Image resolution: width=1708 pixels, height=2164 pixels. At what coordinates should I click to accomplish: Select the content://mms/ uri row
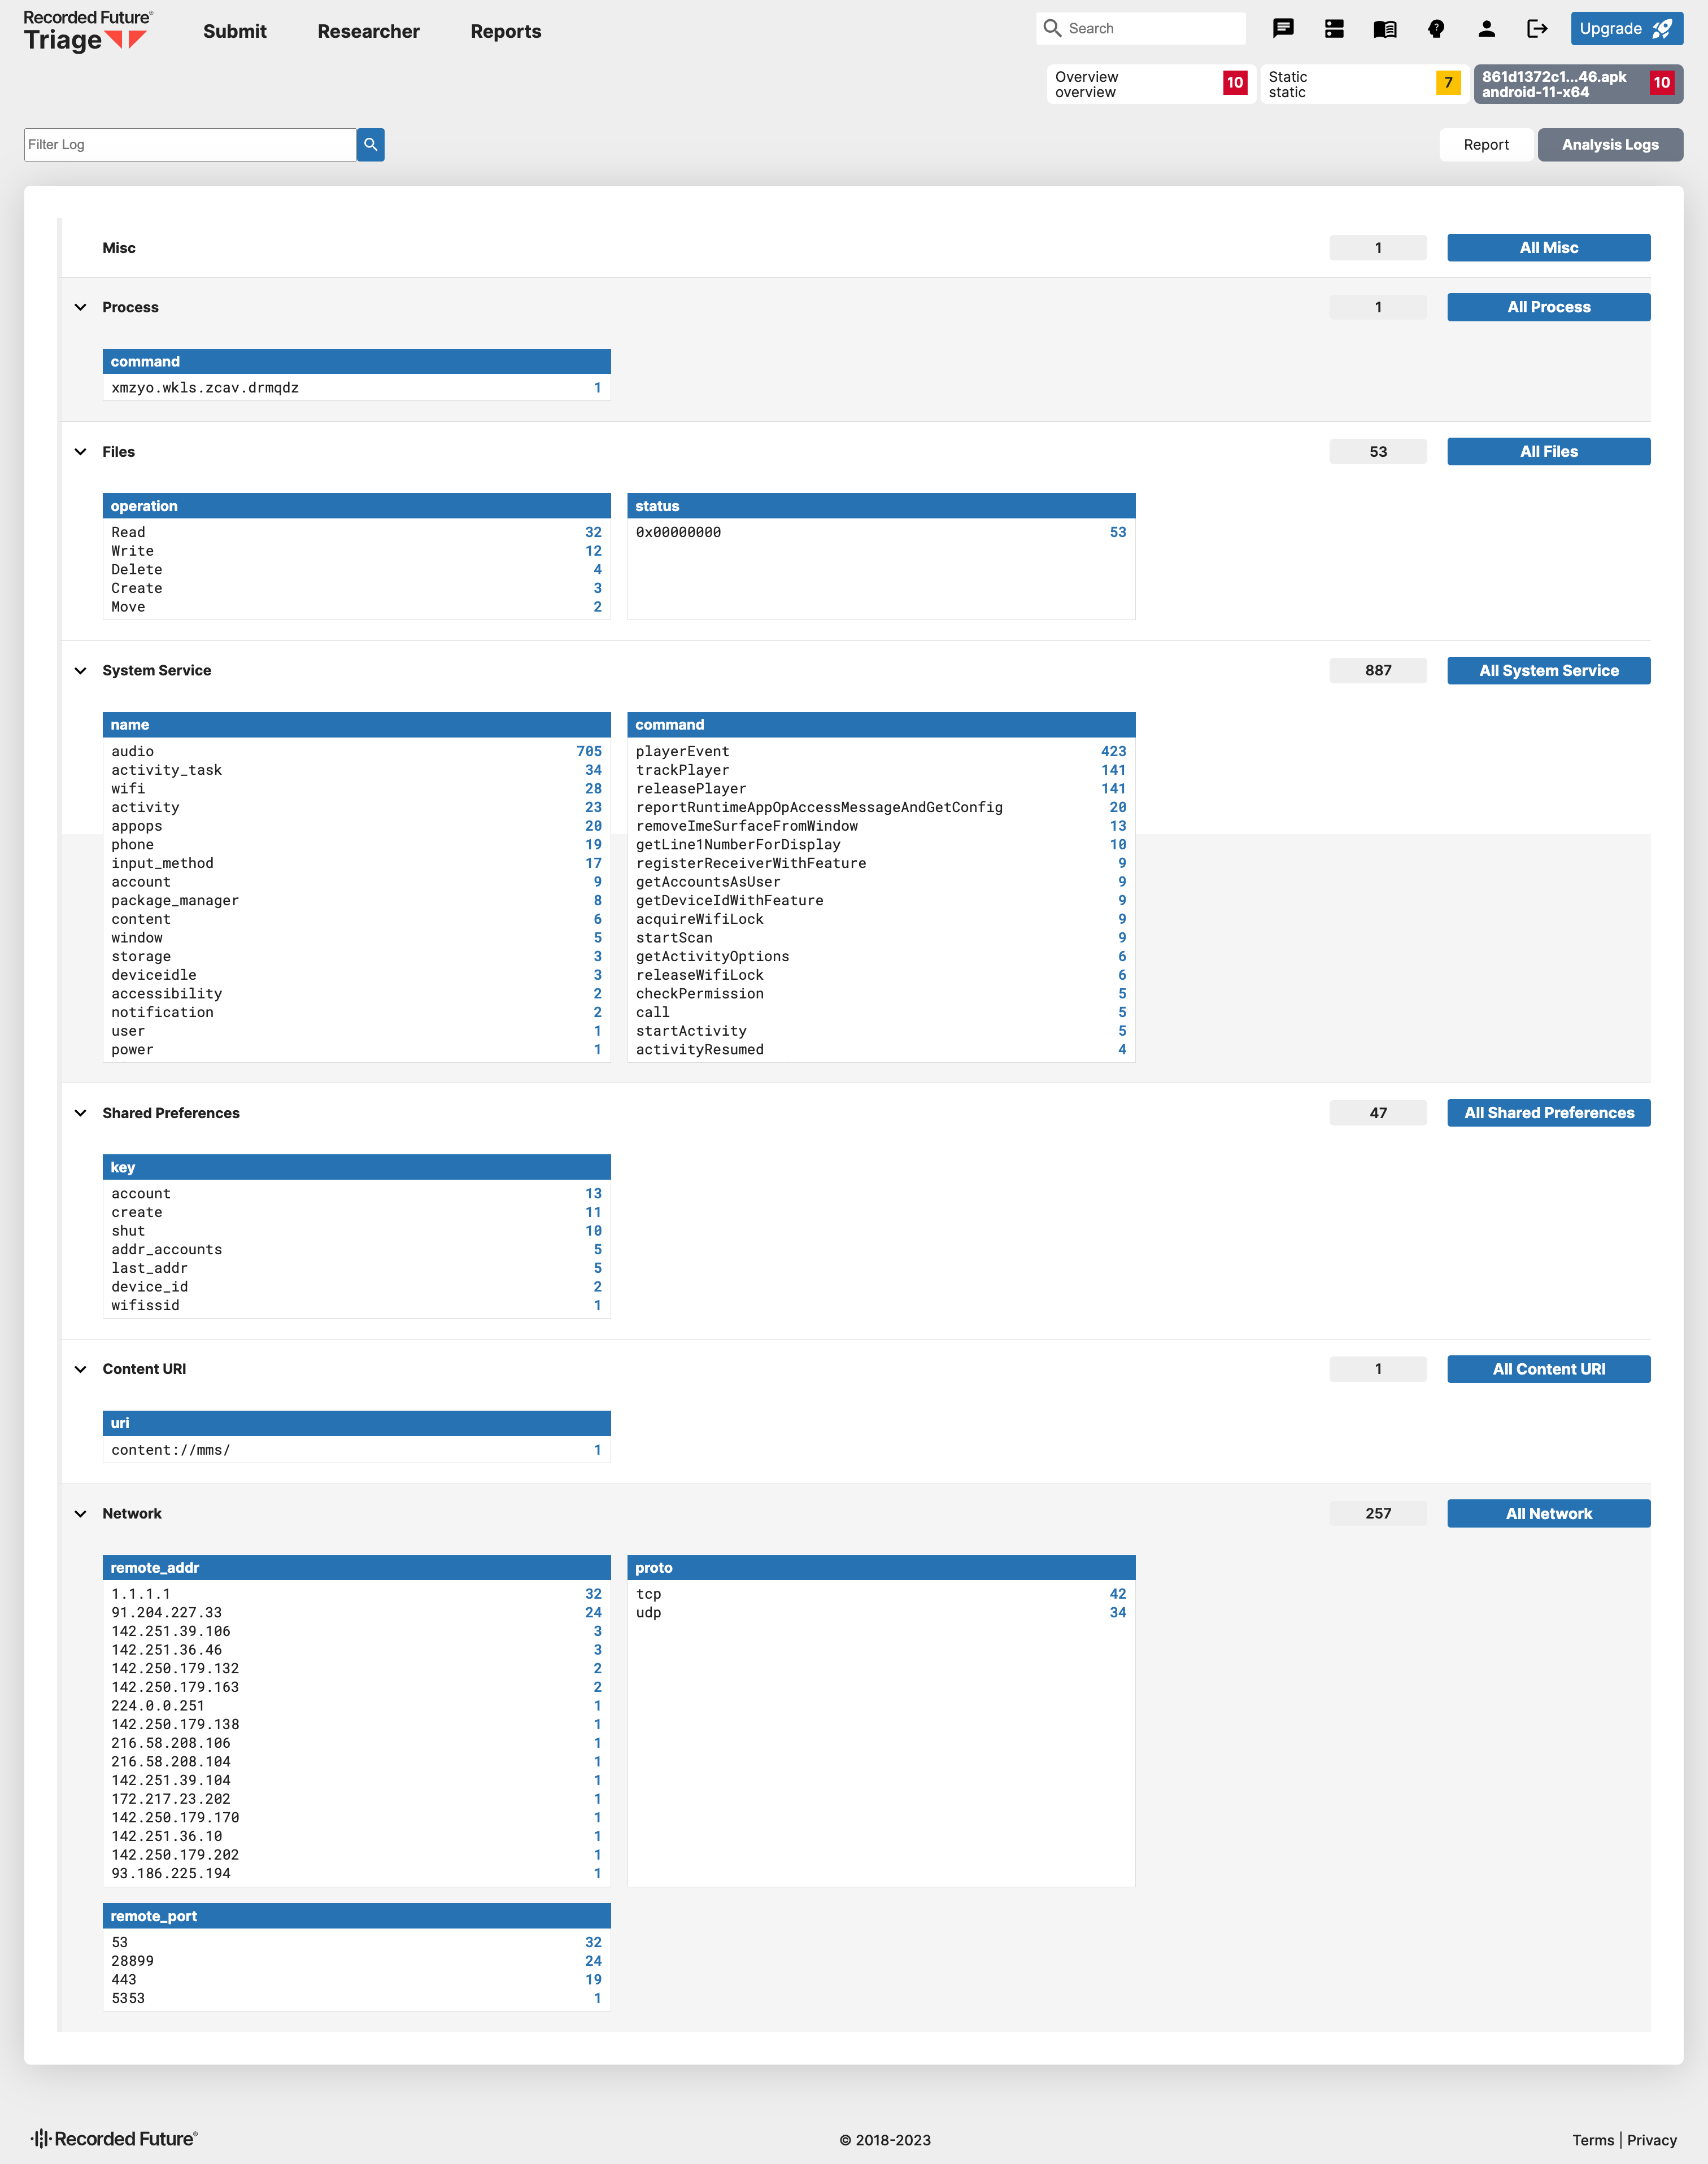coord(356,1450)
